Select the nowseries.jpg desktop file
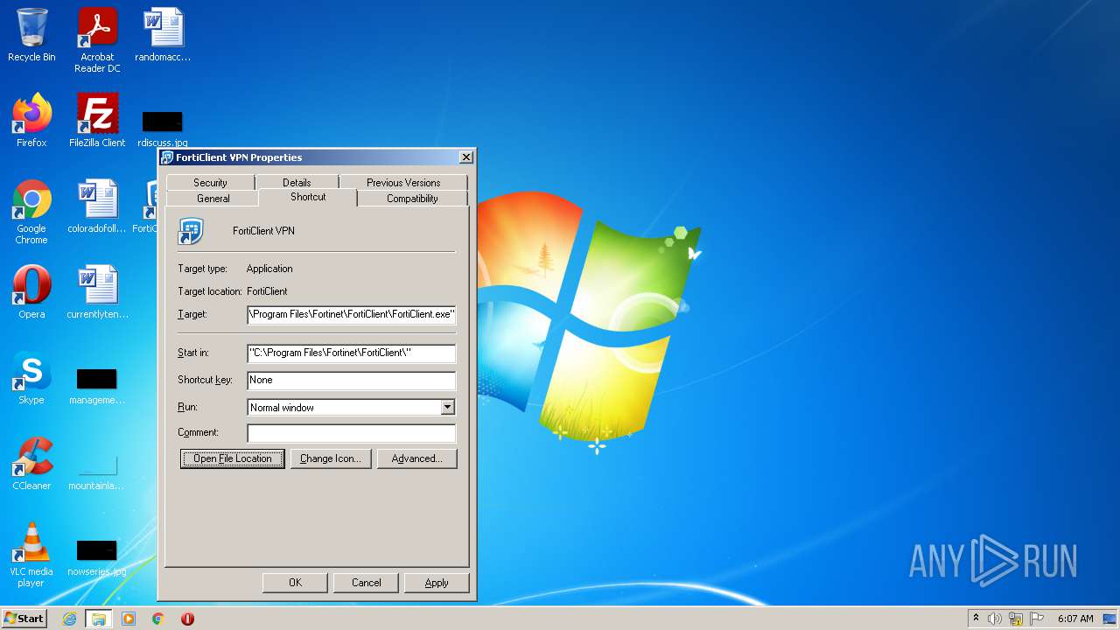The height and width of the screenshot is (630, 1120). 97,556
